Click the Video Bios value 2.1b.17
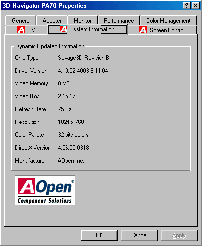 click(x=67, y=96)
